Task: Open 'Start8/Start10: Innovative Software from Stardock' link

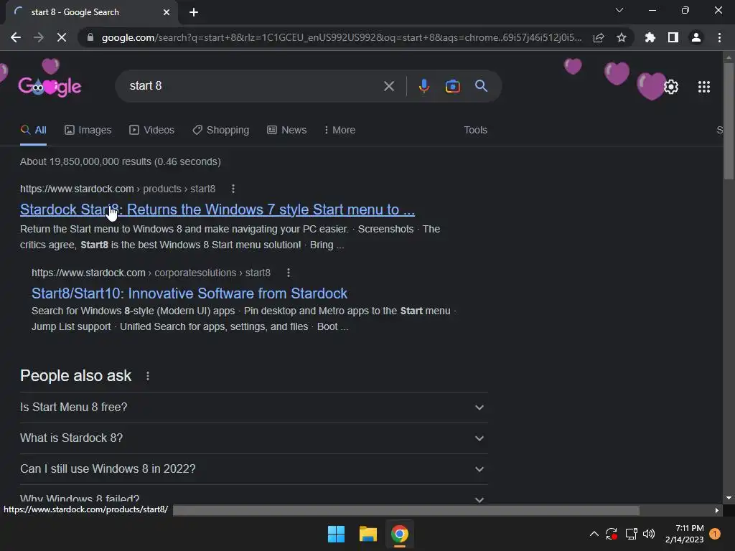Action: 189,293
